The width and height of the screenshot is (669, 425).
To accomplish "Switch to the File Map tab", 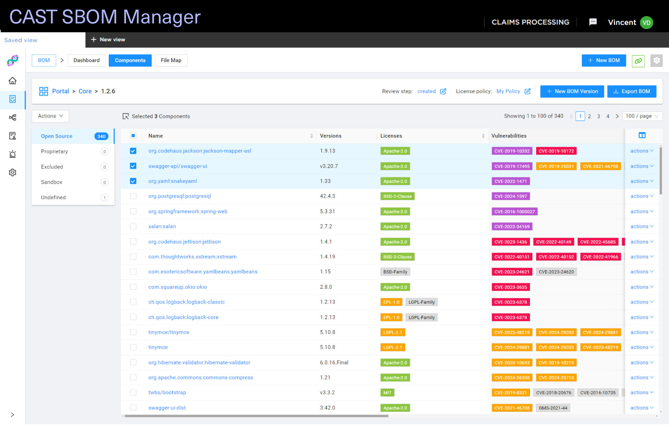I will click(171, 60).
